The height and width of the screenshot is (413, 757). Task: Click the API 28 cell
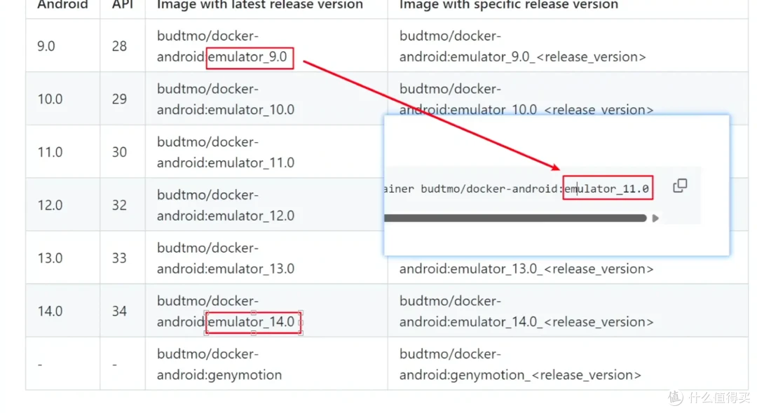coord(123,45)
